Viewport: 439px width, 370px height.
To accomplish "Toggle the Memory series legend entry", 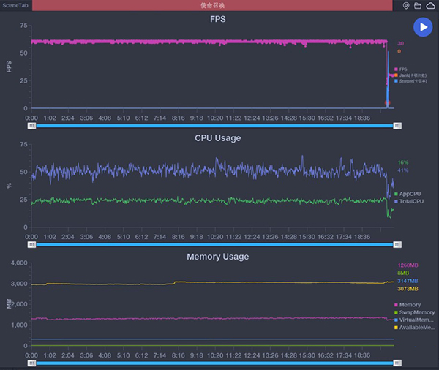I will 408,304.
